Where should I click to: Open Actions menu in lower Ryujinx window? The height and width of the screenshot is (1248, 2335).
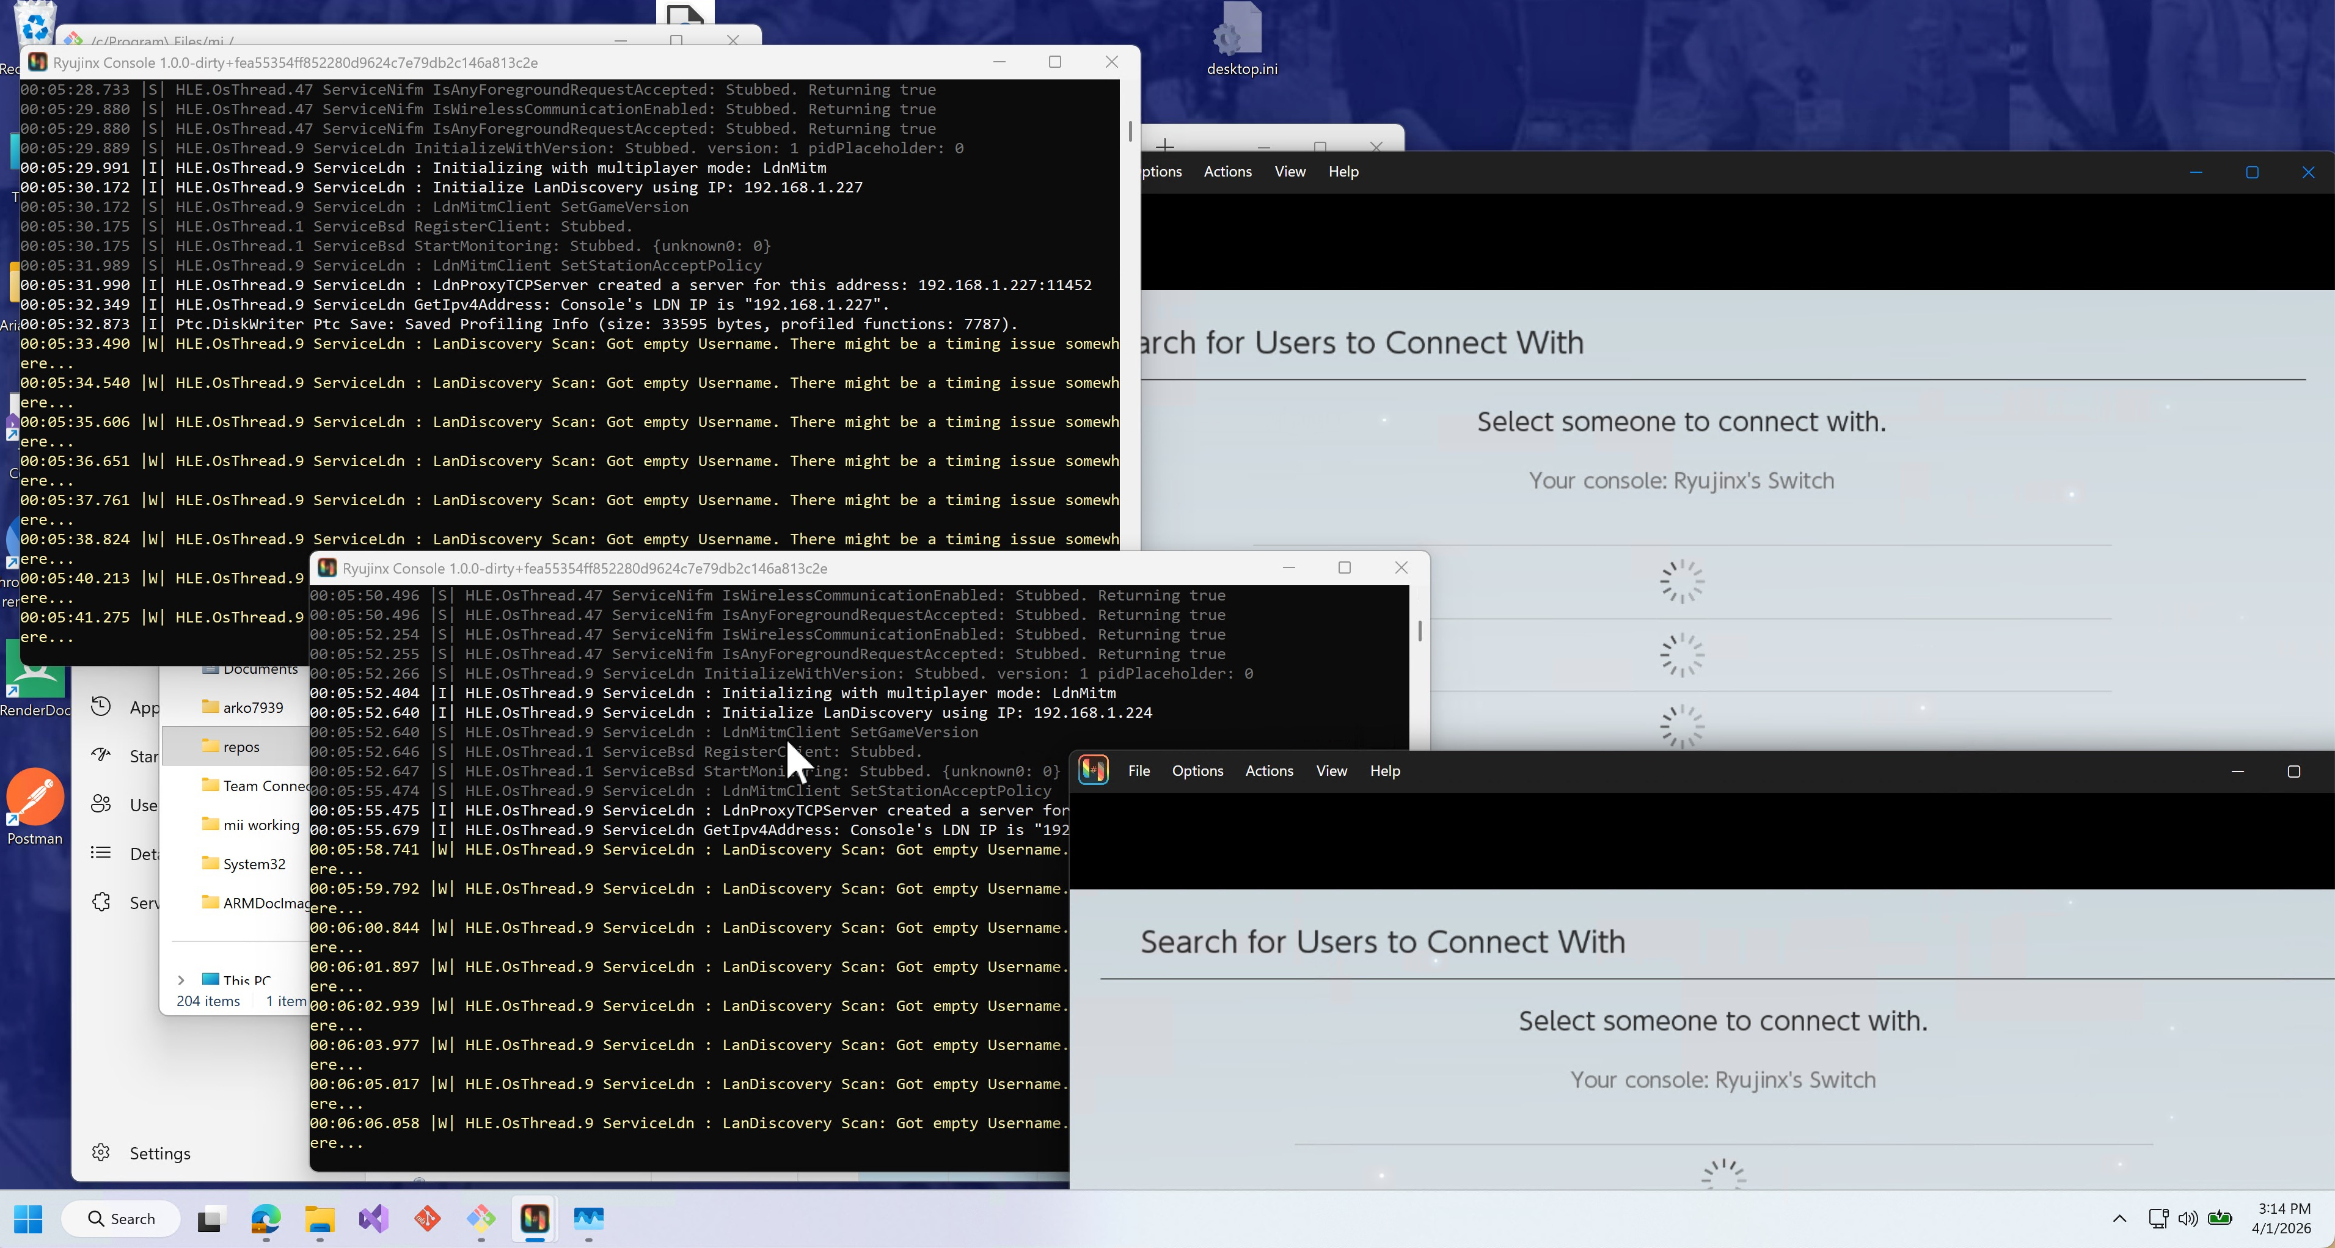(x=1268, y=770)
